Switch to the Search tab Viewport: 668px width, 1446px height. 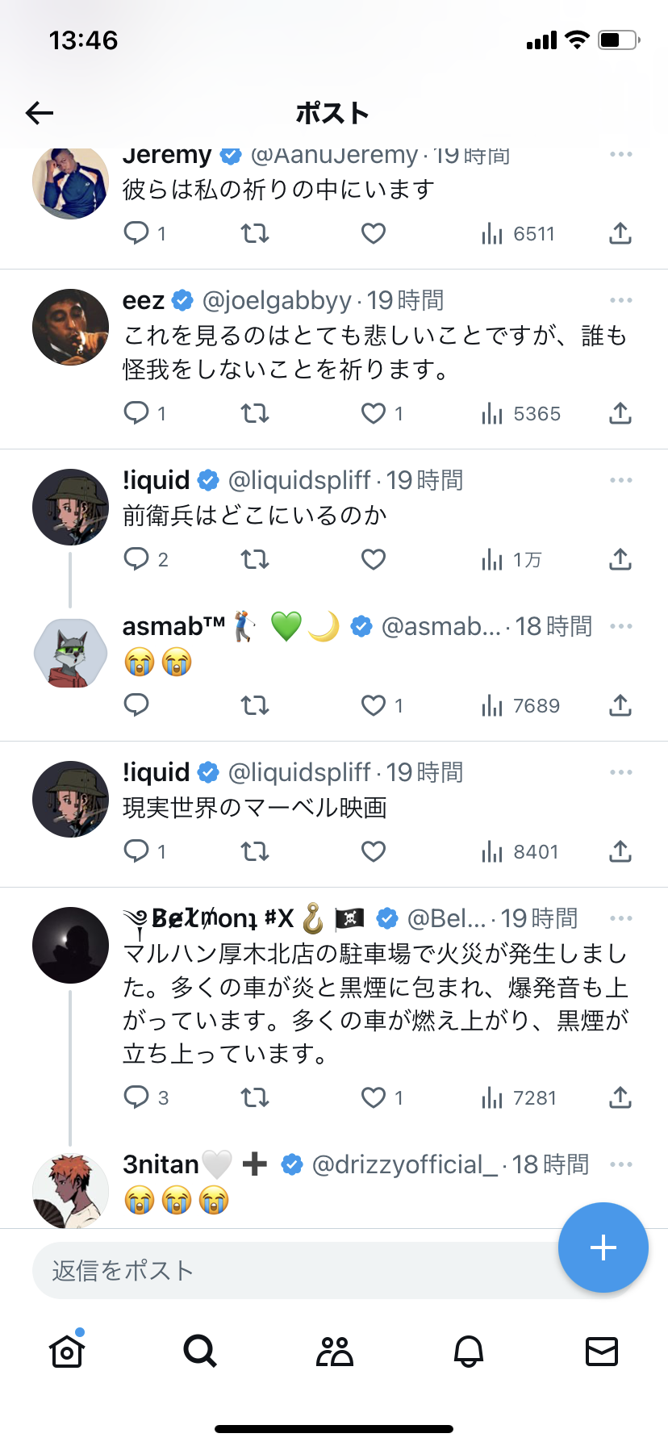click(200, 1351)
